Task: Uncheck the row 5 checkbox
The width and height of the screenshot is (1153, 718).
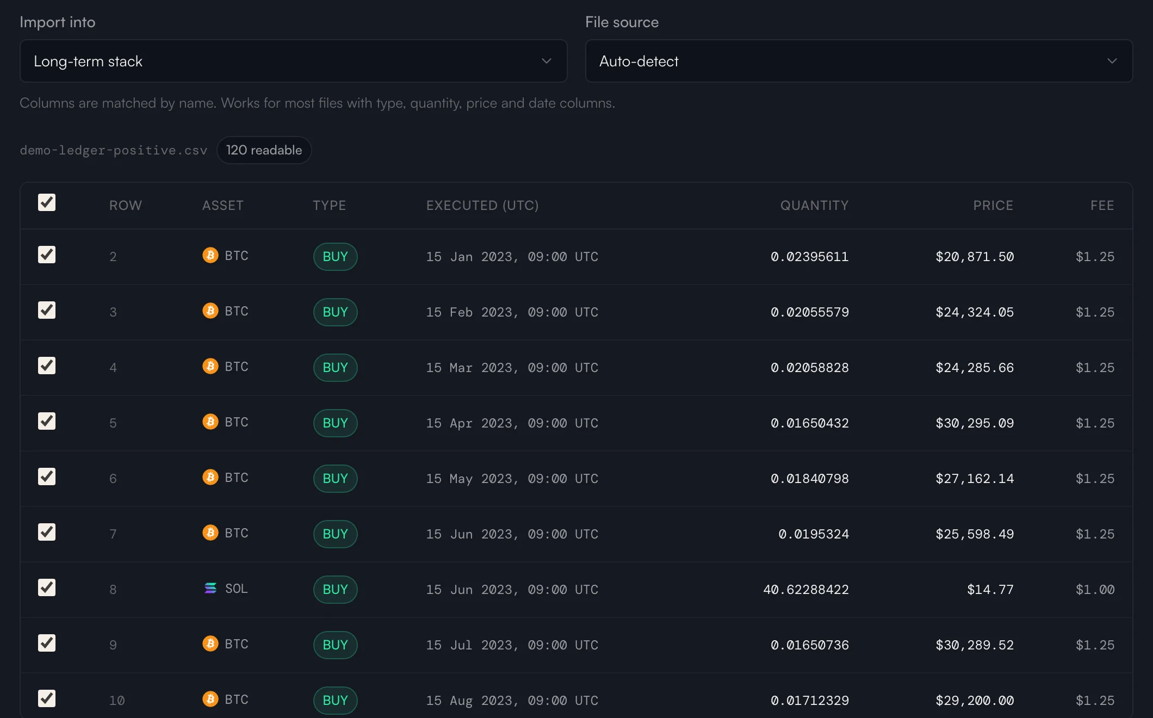Action: (47, 421)
